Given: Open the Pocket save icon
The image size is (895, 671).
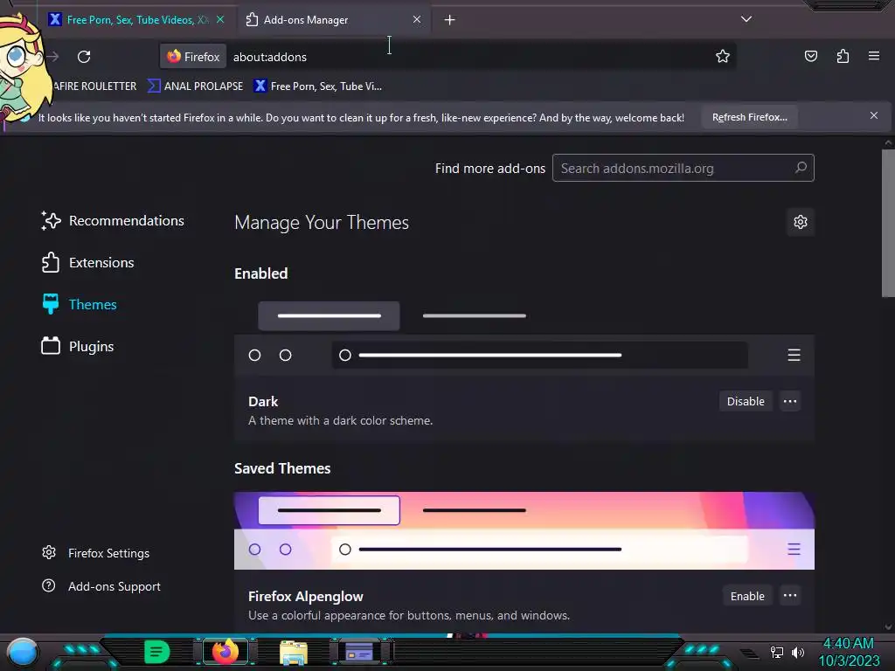Looking at the screenshot, I should point(810,56).
